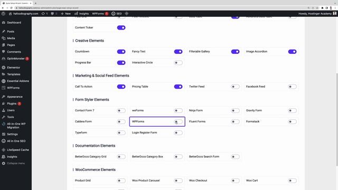This screenshot has width=338, height=190.
Task: Open WPForms menu in admin bar
Action: tap(100, 14)
